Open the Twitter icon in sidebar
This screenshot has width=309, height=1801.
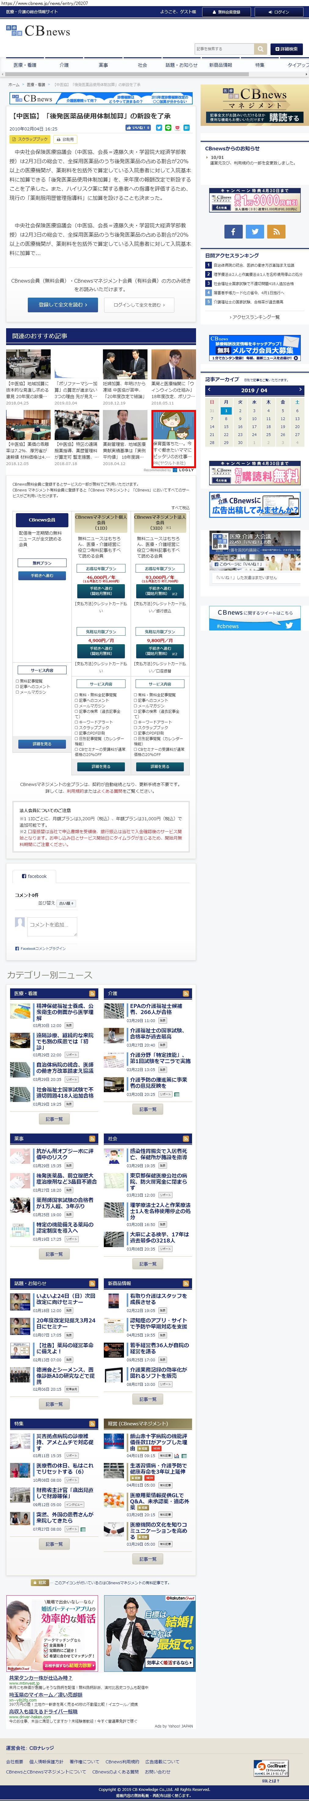(x=255, y=231)
